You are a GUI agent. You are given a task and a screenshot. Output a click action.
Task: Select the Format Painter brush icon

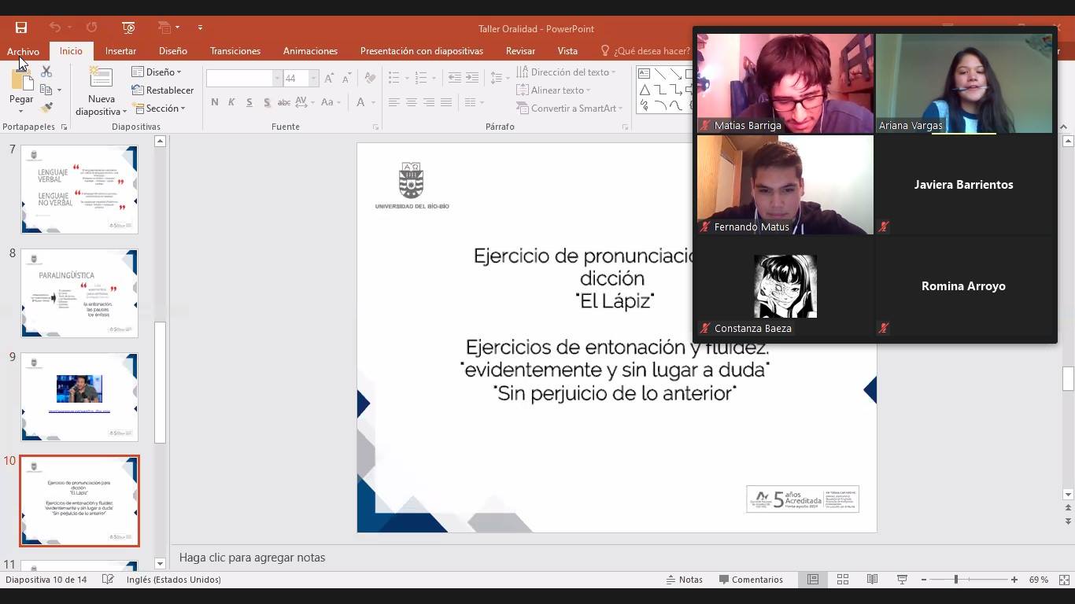(x=46, y=108)
